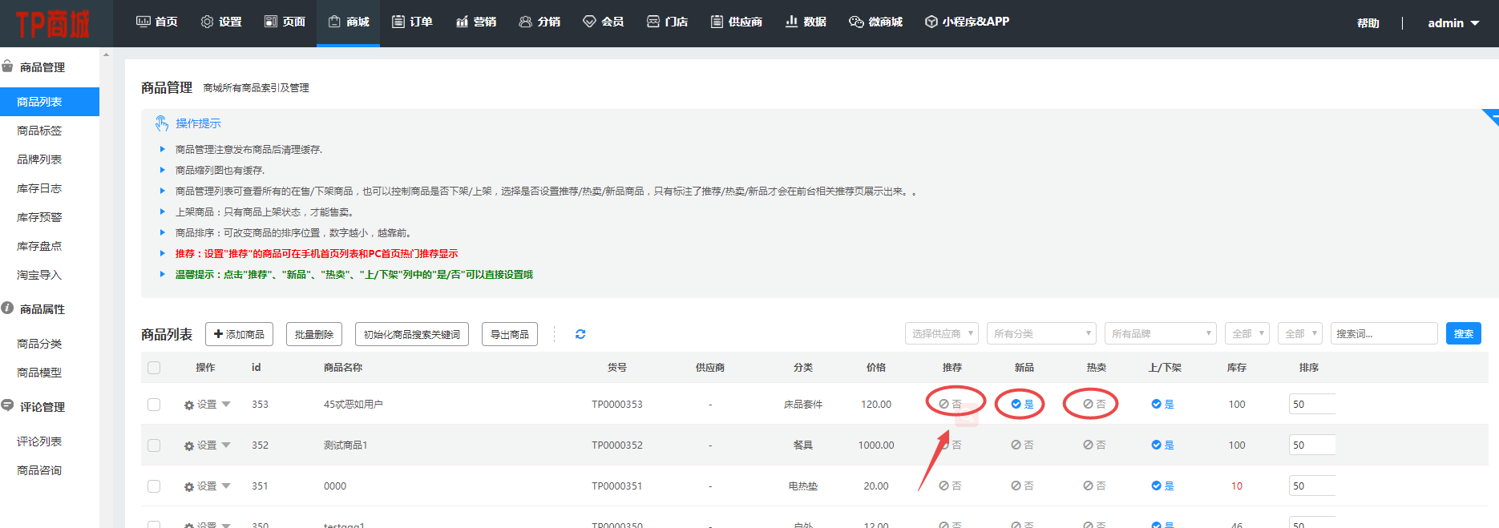Open the 微商城 section
This screenshot has width=1499, height=528.
pos(875,22)
